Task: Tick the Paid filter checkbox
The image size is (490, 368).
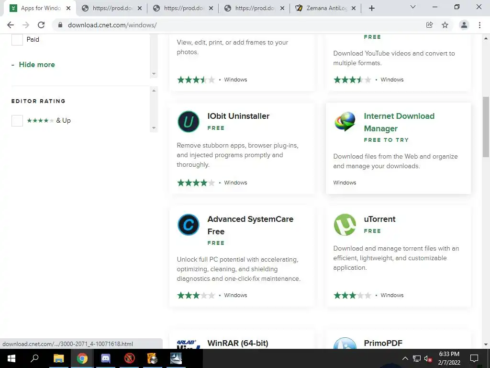Action: click(17, 40)
